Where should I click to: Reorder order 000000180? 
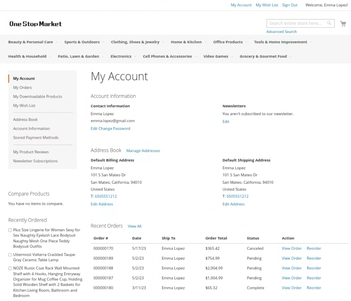314,288
